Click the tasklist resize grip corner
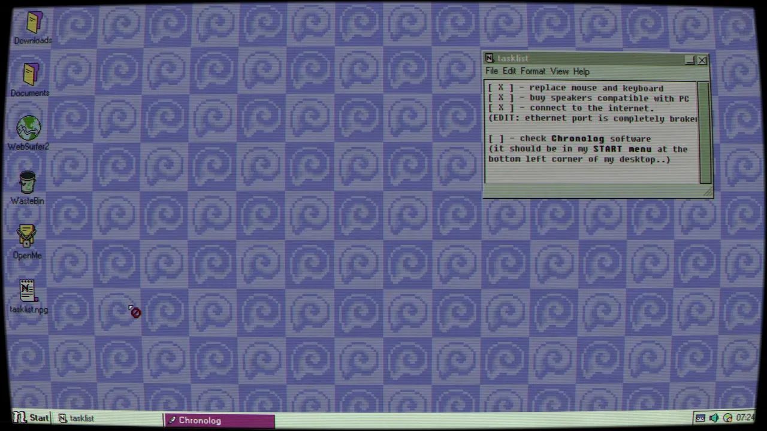The image size is (767, 431). pos(708,193)
